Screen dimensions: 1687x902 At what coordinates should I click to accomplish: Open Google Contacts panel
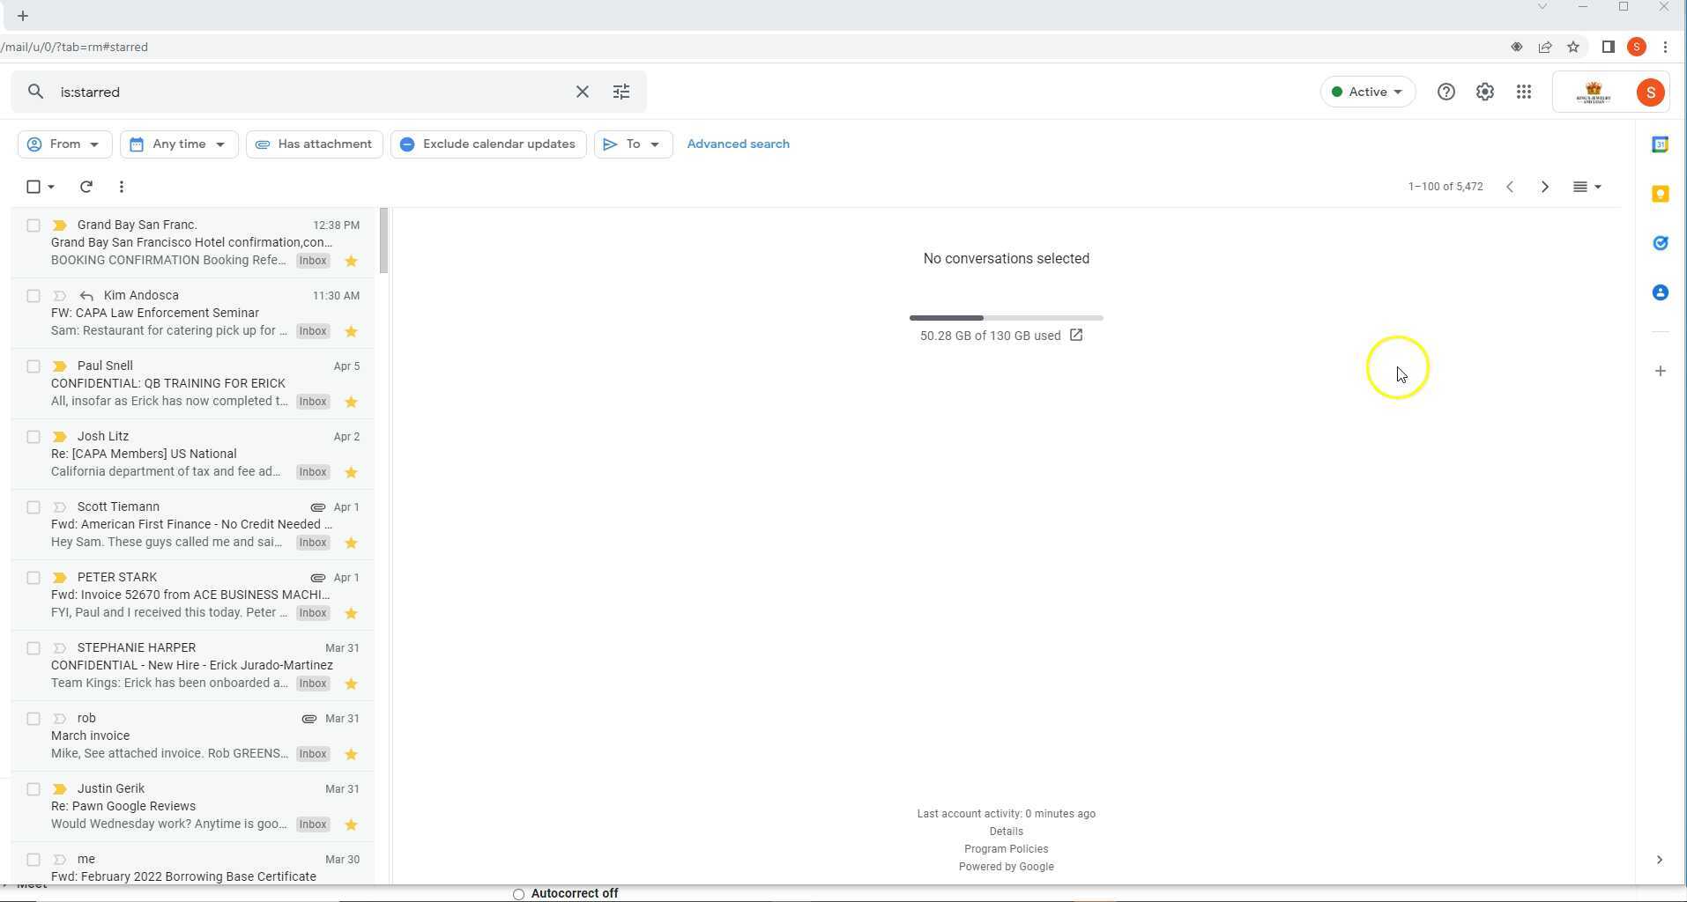tap(1661, 292)
